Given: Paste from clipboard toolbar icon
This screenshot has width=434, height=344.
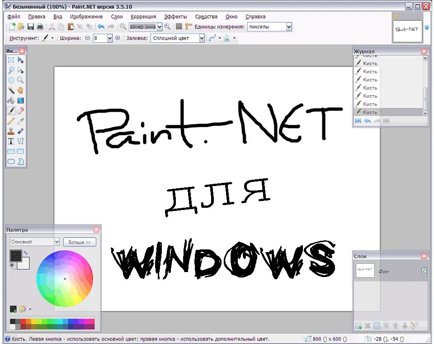Looking at the screenshot, I should pos(71,27).
